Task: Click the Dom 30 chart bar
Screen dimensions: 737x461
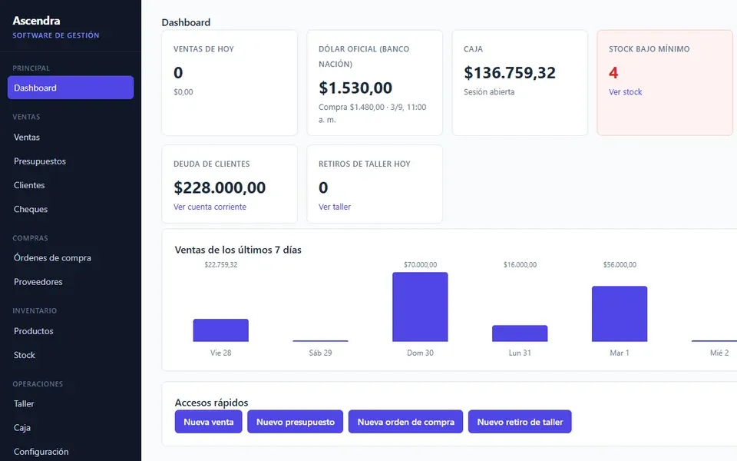Action: [420, 307]
